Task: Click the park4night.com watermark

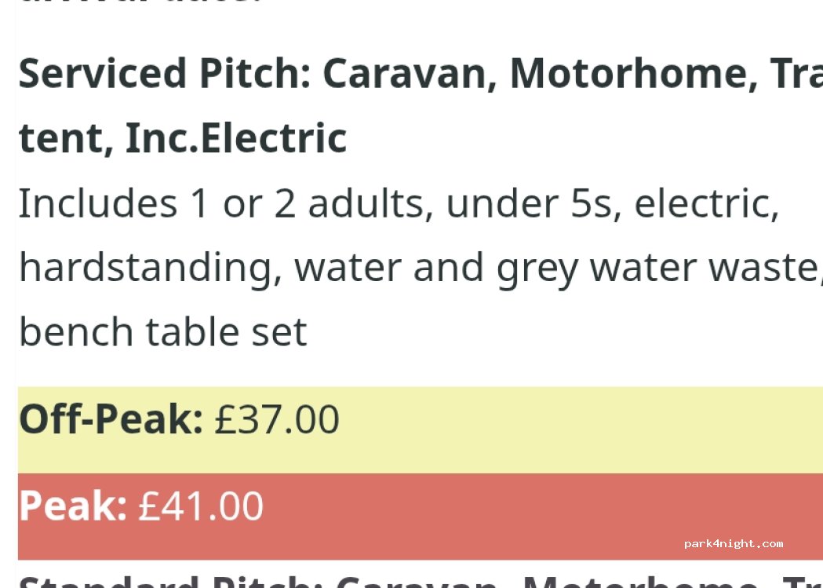Action: point(733,543)
